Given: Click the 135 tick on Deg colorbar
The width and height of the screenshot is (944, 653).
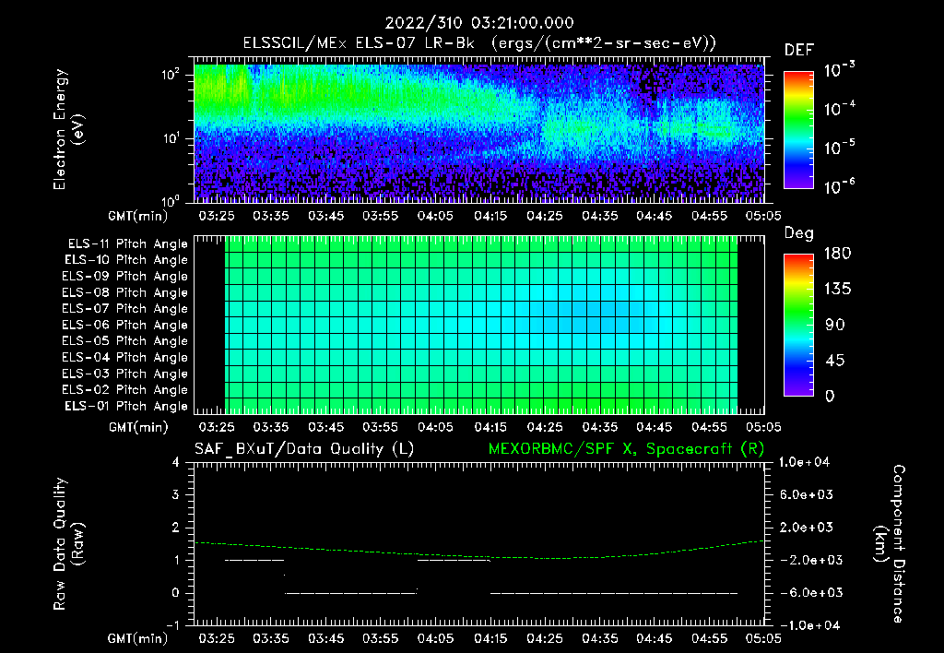Looking at the screenshot, I should tap(837, 290).
